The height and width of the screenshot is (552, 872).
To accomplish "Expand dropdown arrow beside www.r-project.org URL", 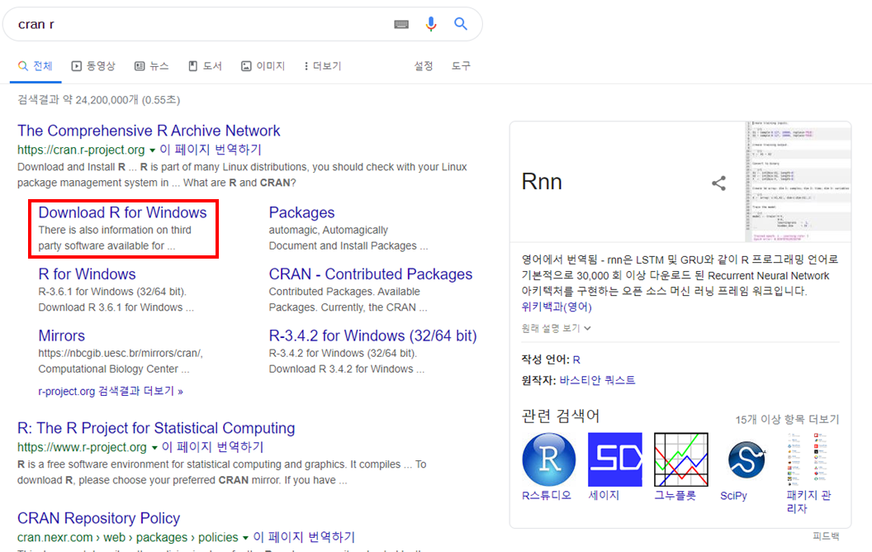I will point(154,447).
